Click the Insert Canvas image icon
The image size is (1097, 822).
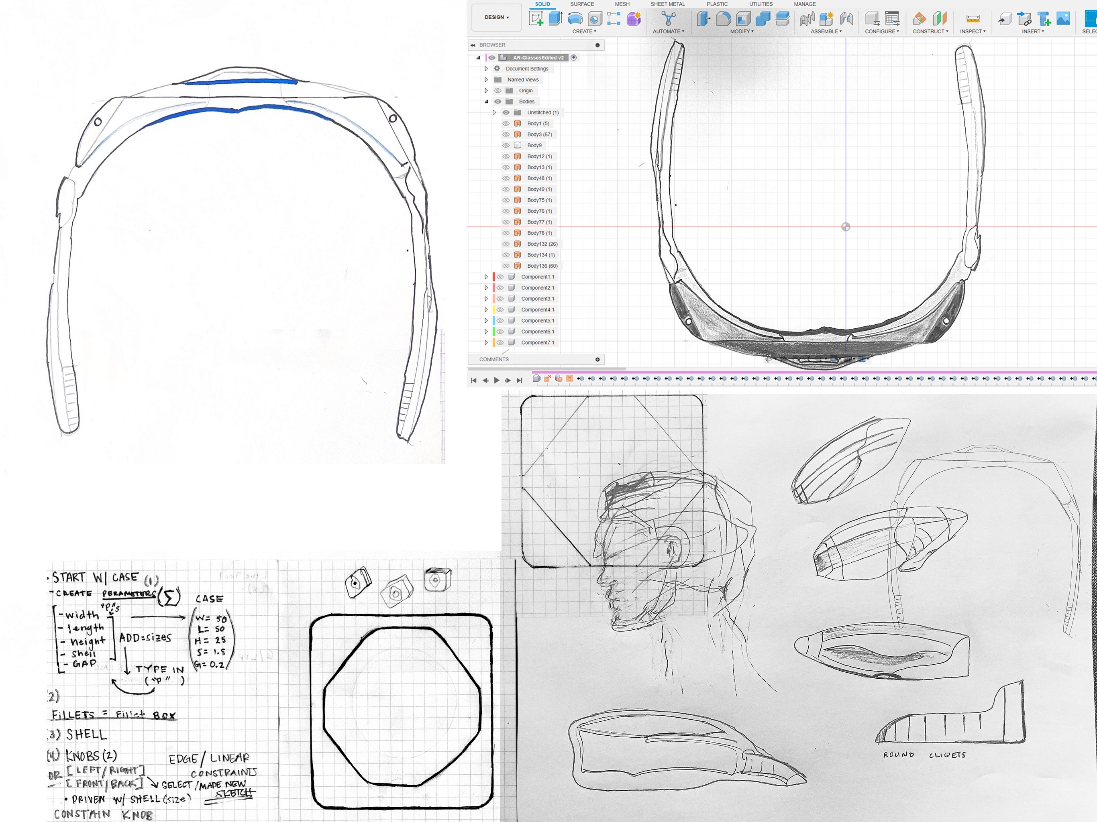pyautogui.click(x=1063, y=19)
